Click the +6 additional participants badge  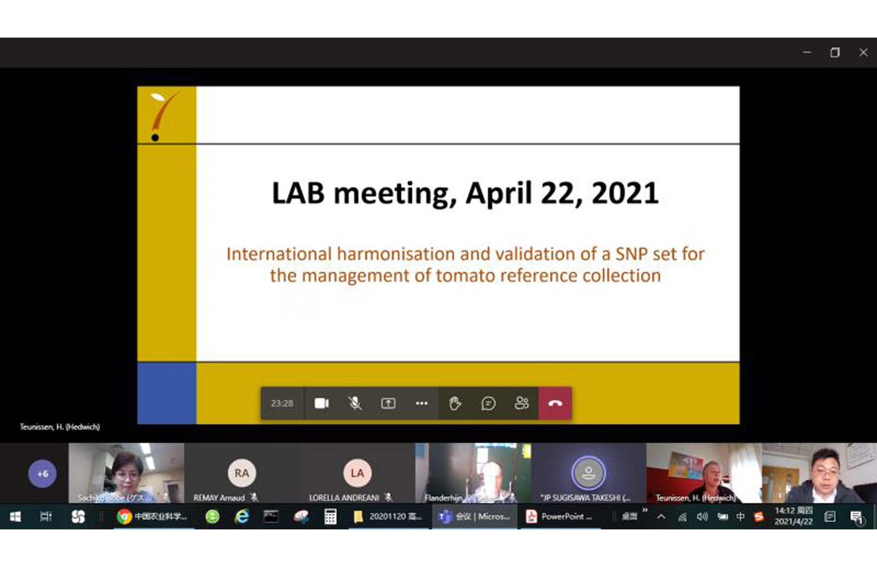click(43, 473)
